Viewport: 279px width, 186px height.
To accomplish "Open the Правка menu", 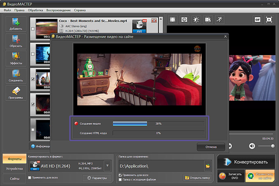I will click(19, 10).
